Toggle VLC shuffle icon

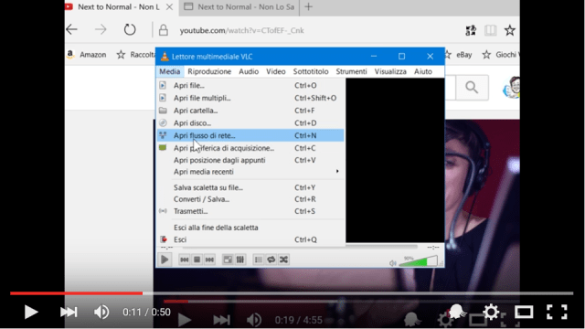283,260
